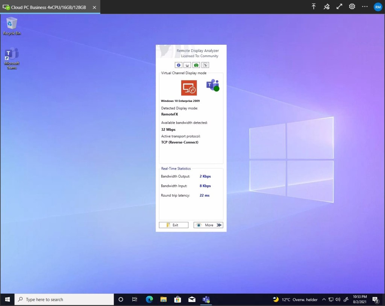Image resolution: width=385 pixels, height=306 pixels.
Task: Click the pen workspace icon in tray
Action: 346,299
